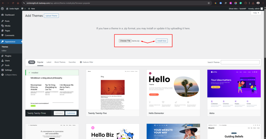Click the Posts pin icon

pyautogui.click(x=2, y=21)
